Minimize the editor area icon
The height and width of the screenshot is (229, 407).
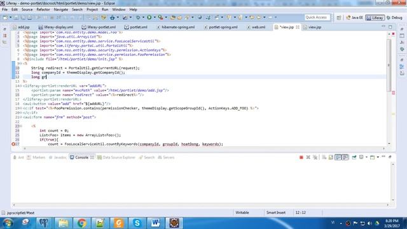[383, 27]
